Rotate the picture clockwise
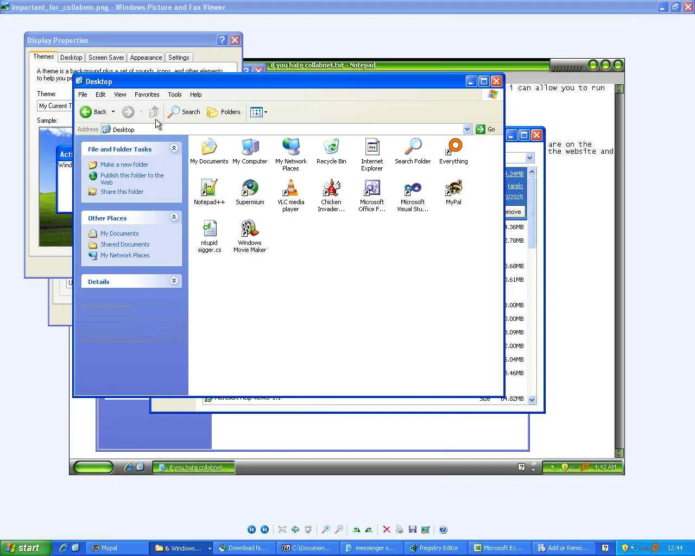Viewport: 695px width, 556px height. tap(356, 529)
